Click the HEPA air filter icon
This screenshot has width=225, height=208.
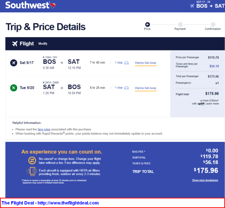pyautogui.click(x=32, y=172)
